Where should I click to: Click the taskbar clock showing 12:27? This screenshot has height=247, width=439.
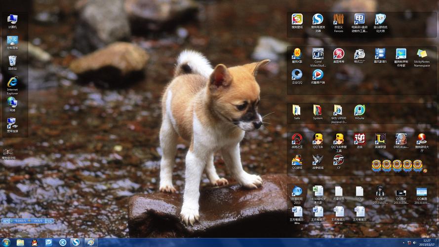[426, 242]
